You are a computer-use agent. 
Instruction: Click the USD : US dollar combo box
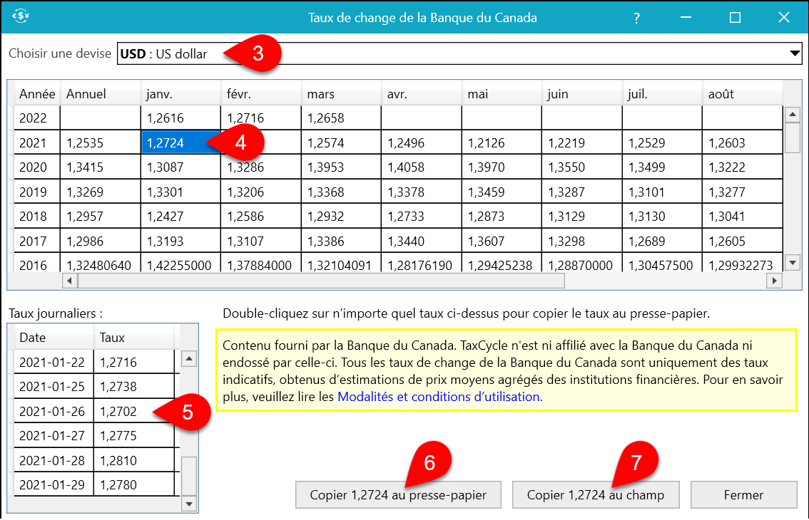pos(459,53)
